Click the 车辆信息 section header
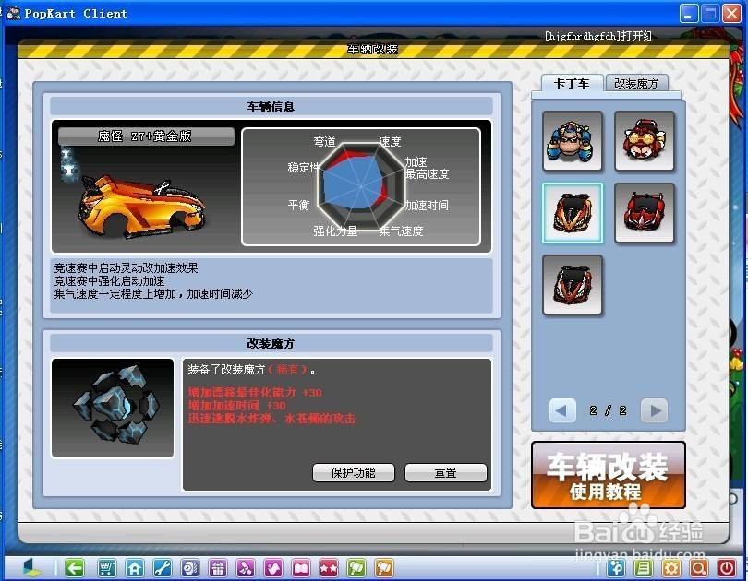 [x=271, y=107]
